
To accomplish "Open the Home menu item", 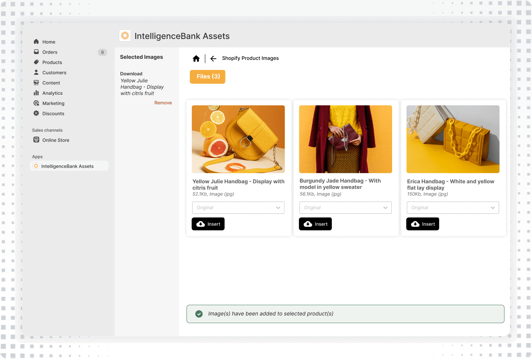I will point(49,42).
